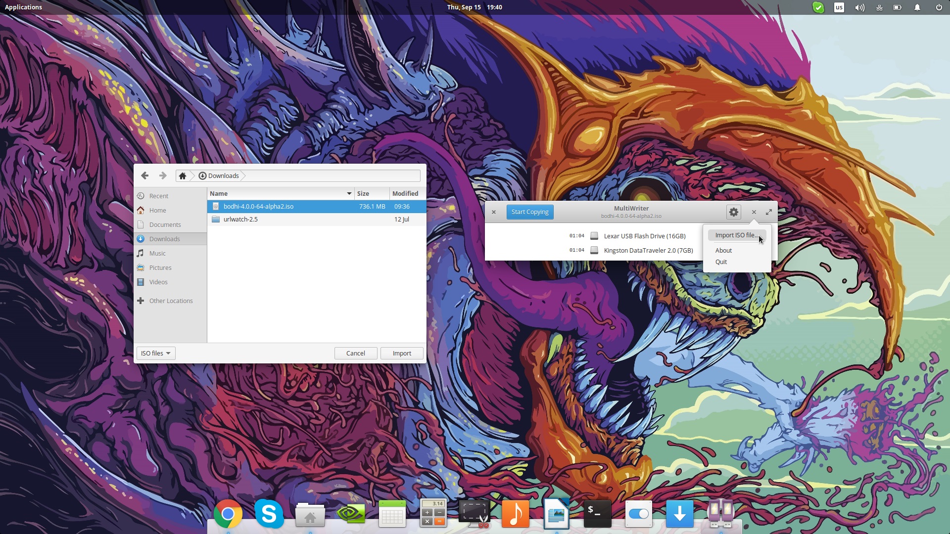
Task: Sort files by Size column
Action: coord(372,193)
